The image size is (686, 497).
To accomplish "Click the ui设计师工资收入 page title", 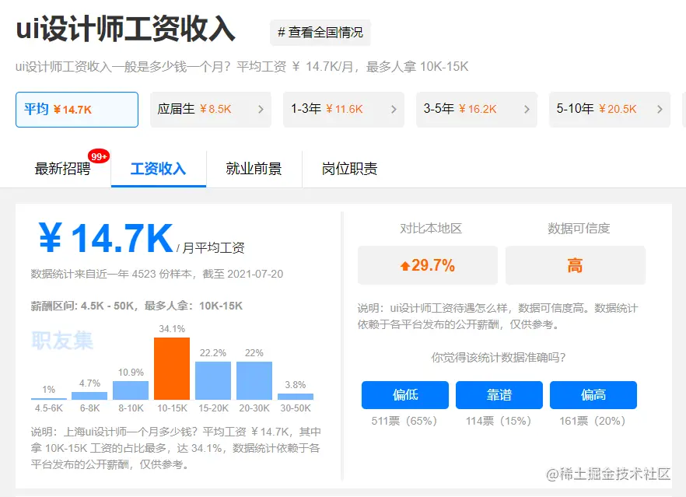I will tap(125, 30).
